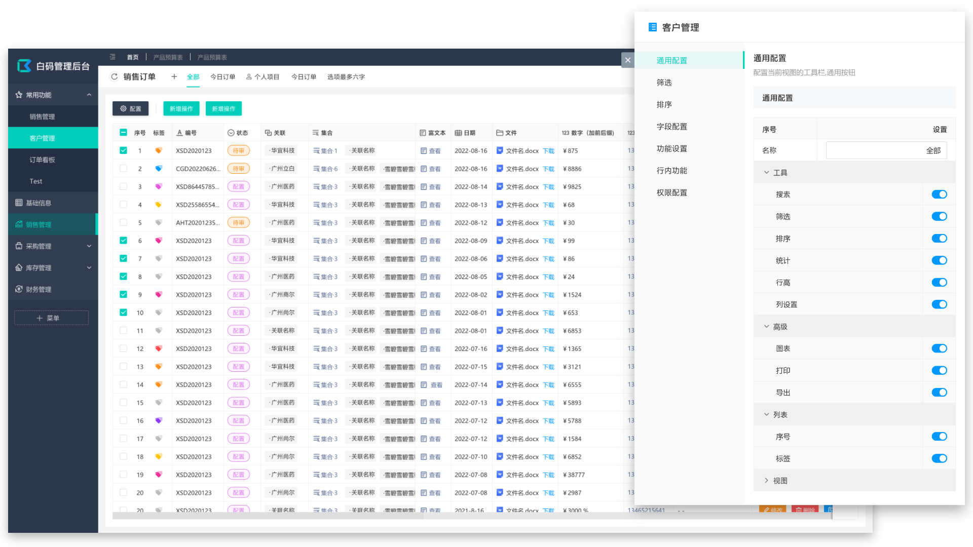Screen dimensions: 973x547
Task: Click the orange tag icon in row 1
Action: [159, 150]
